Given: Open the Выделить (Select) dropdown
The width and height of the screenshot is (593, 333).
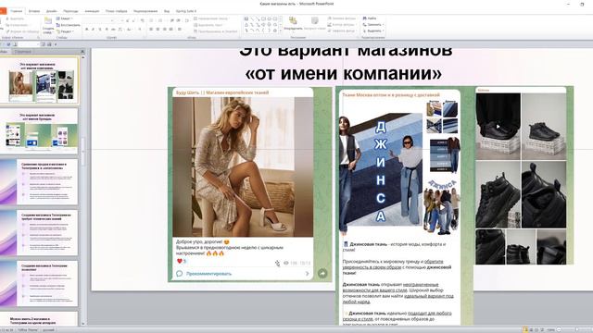Looking at the screenshot, I should point(373,31).
